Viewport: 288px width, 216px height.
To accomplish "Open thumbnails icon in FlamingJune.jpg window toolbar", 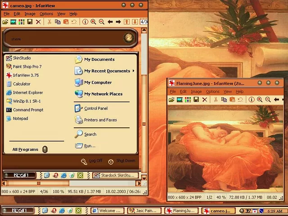I will pyautogui.click(x=188, y=99).
